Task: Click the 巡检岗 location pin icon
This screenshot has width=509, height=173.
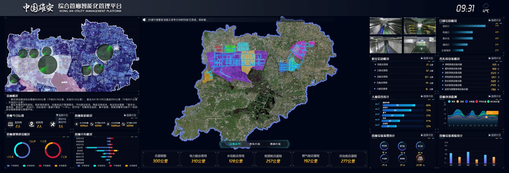Action: tap(32, 124)
